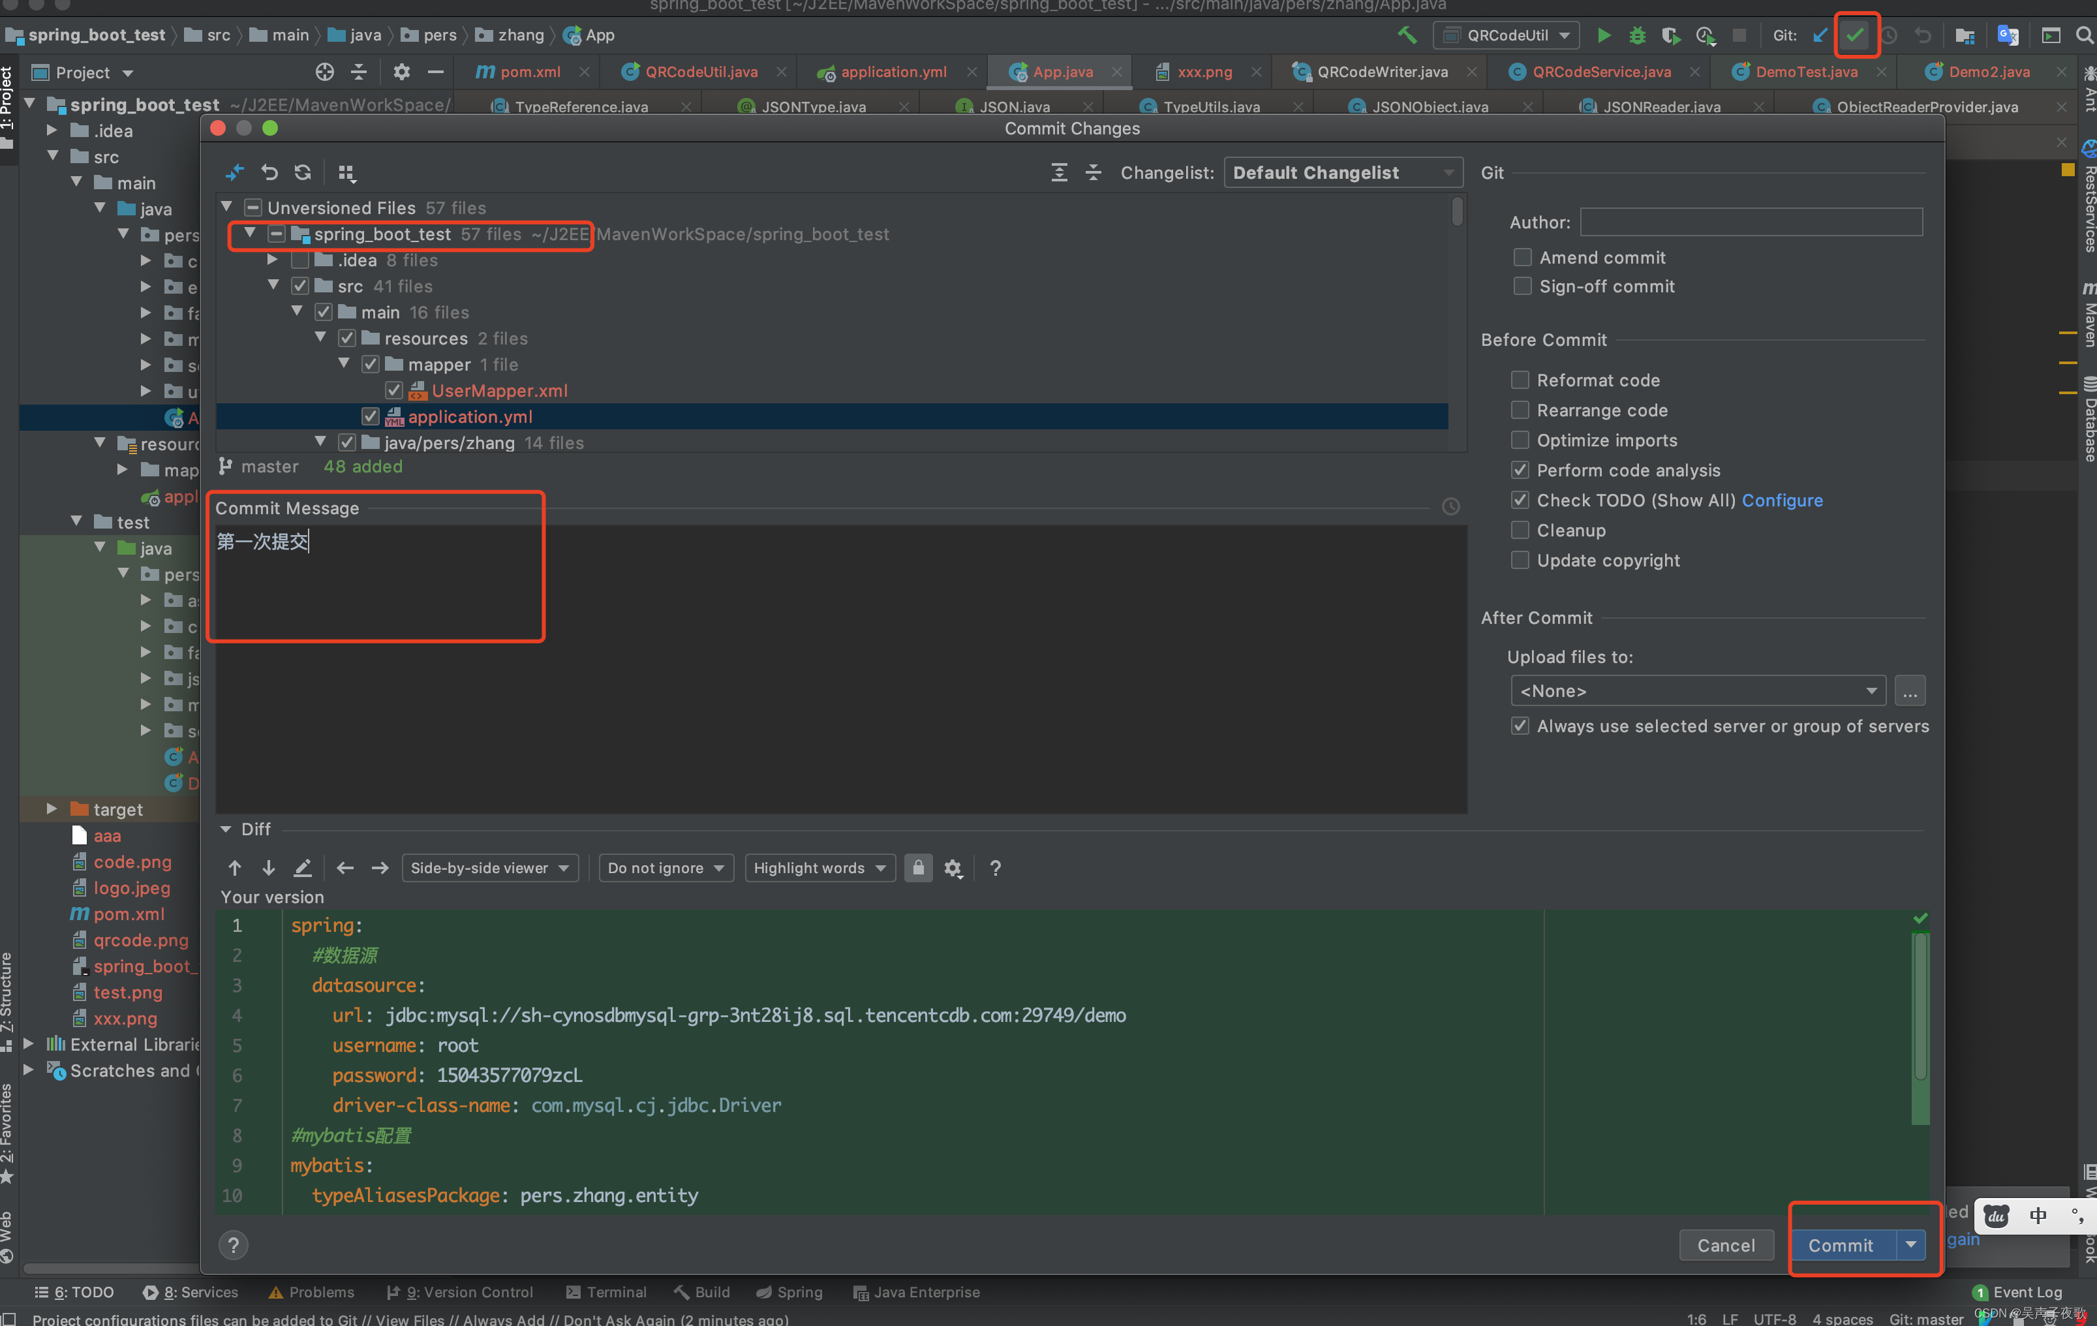Enable the Rearrange code checkbox
2097x1326 pixels.
pyautogui.click(x=1520, y=409)
